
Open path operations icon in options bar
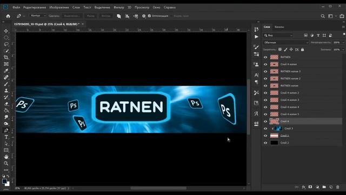(x=119, y=16)
